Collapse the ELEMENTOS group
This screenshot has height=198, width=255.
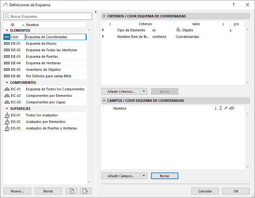[x=7, y=30]
